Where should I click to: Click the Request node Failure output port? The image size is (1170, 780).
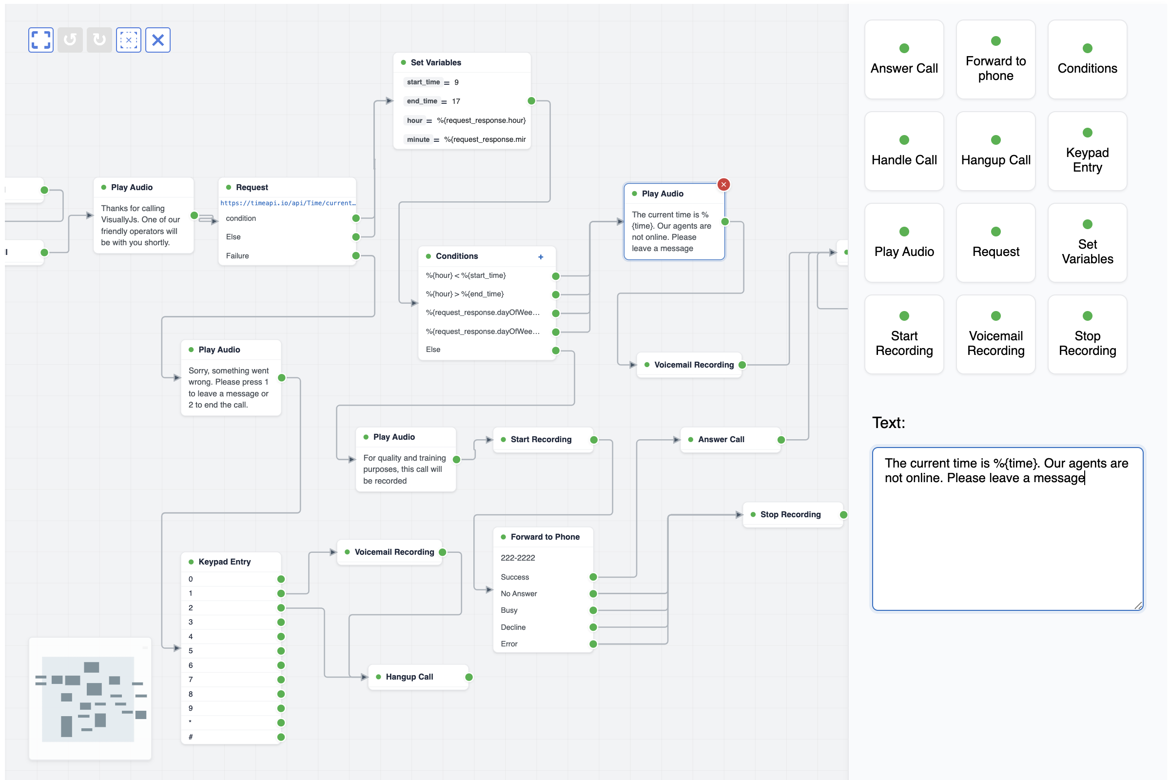tap(357, 256)
